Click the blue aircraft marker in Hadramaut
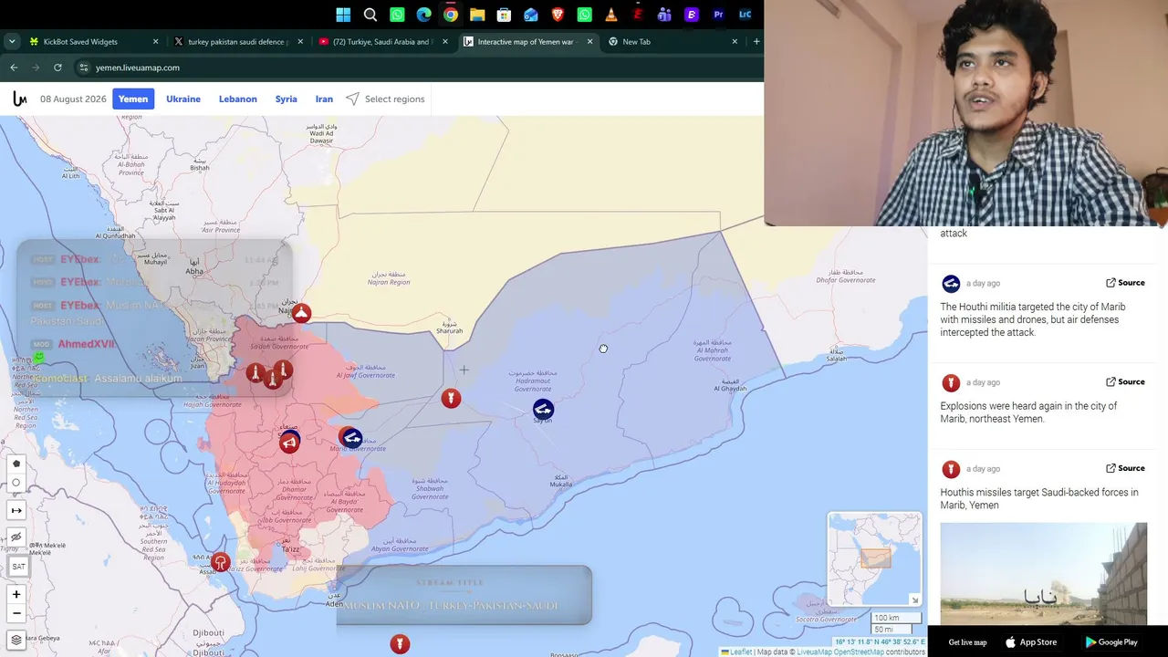This screenshot has width=1168, height=657. (543, 410)
